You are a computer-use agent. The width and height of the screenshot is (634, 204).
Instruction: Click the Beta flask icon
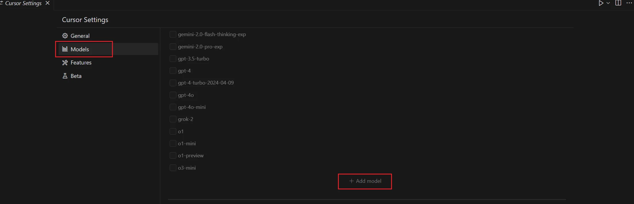(x=65, y=76)
